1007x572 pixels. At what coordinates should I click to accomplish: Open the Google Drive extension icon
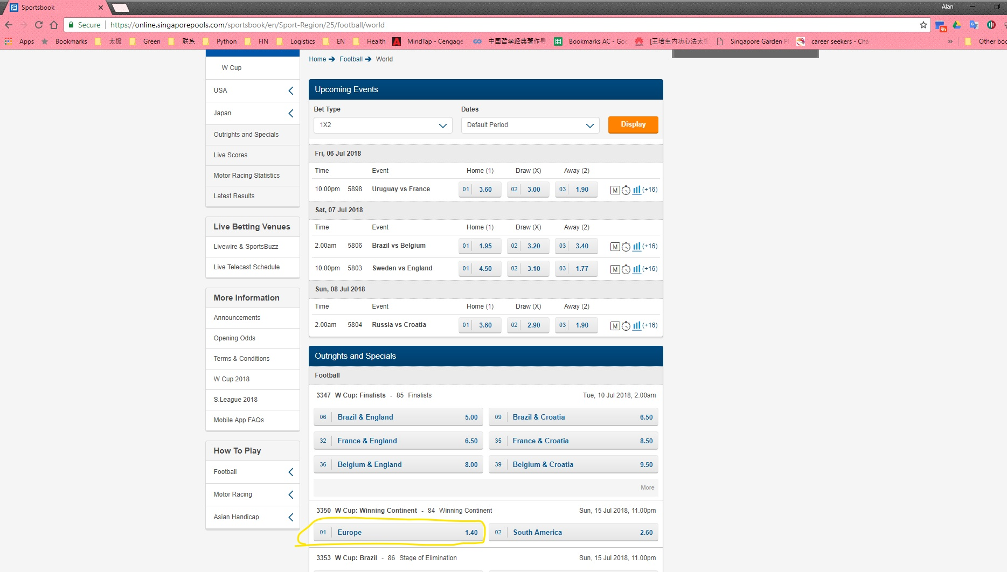(x=957, y=25)
